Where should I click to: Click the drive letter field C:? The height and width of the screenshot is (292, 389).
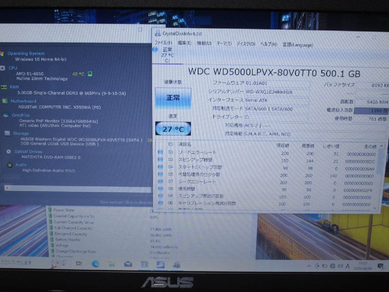coord(277,117)
